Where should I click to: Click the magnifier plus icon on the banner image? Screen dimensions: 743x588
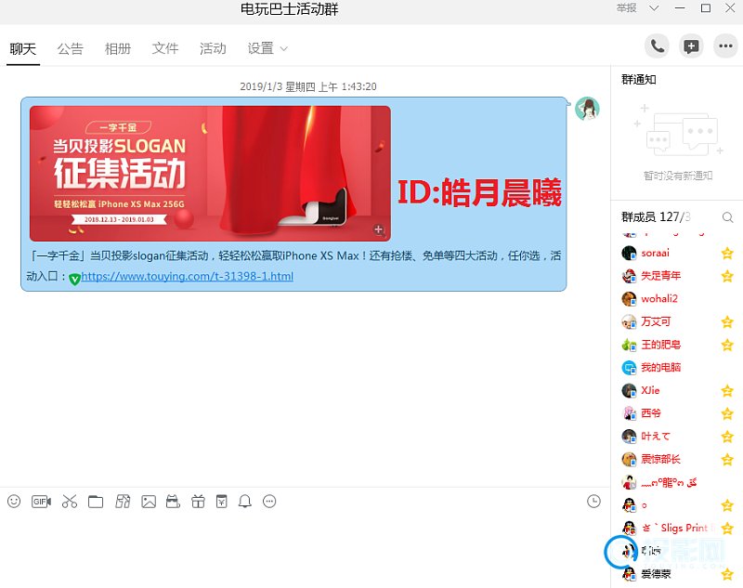(x=379, y=229)
